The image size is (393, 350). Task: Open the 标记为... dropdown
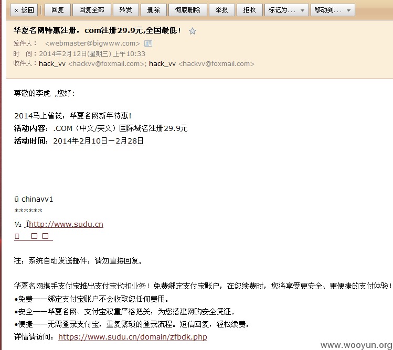[x=286, y=10]
